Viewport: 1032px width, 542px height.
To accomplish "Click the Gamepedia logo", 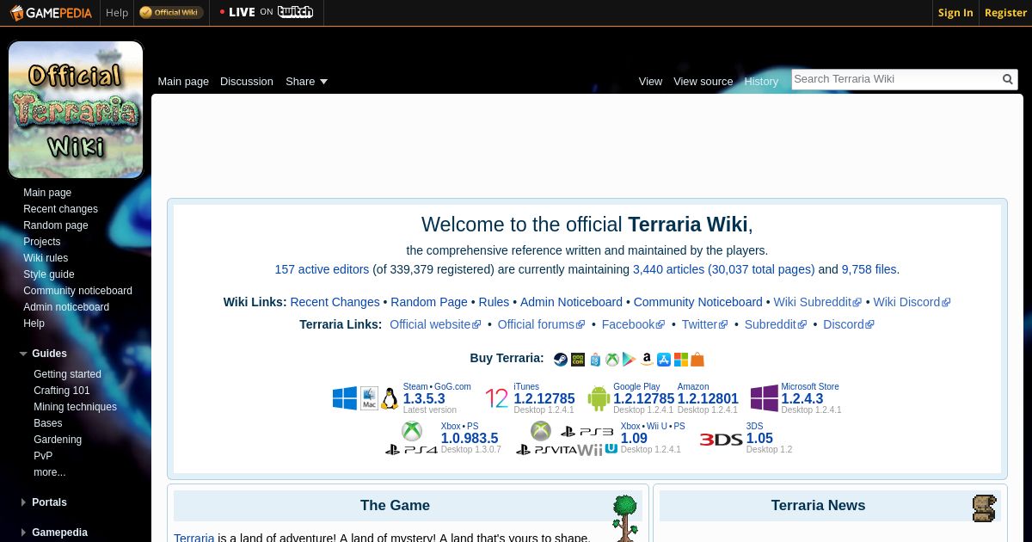I will click(x=51, y=12).
